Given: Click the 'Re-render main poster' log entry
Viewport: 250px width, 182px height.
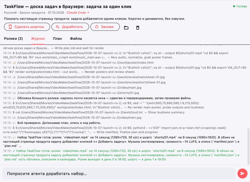Looking at the screenshot, I should pos(103,105).
